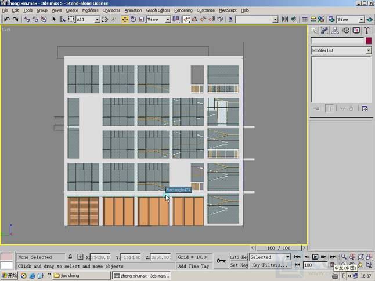375x281 pixels.
Task: Open the Customize menu
Action: [x=205, y=10]
